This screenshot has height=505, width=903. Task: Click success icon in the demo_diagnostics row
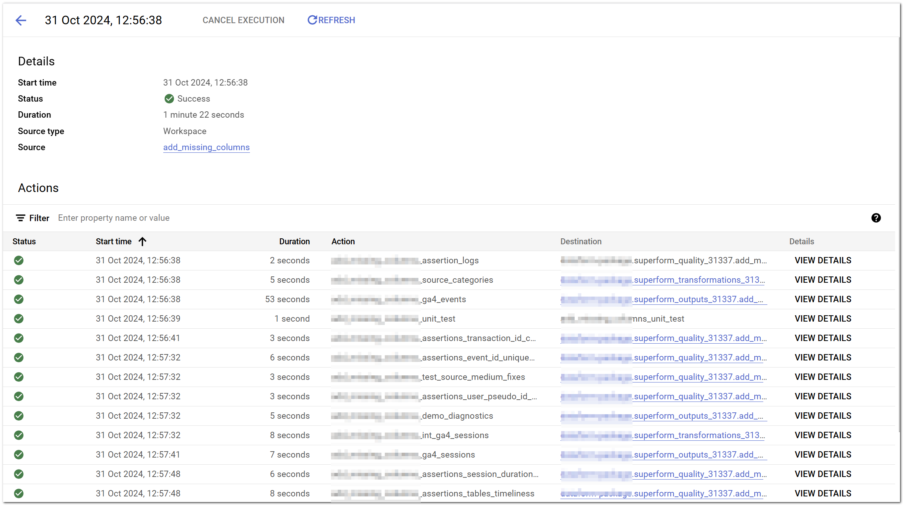[19, 416]
